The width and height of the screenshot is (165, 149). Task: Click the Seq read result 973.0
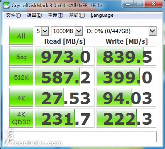(65, 56)
